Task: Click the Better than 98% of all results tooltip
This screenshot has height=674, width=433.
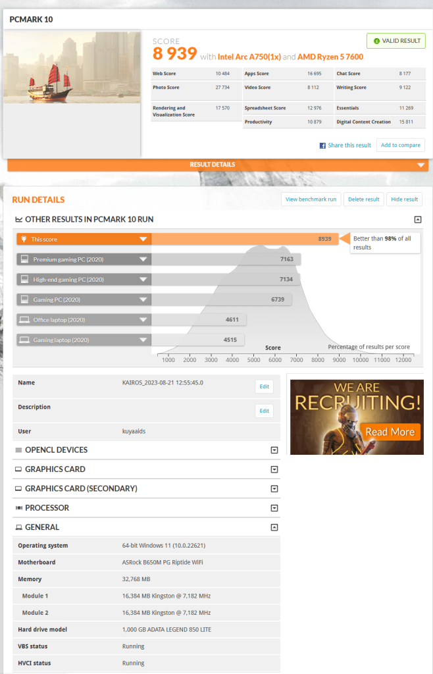Action: point(384,243)
